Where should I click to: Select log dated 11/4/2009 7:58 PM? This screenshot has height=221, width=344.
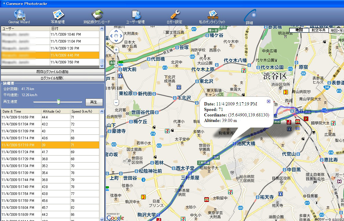click(x=50, y=62)
